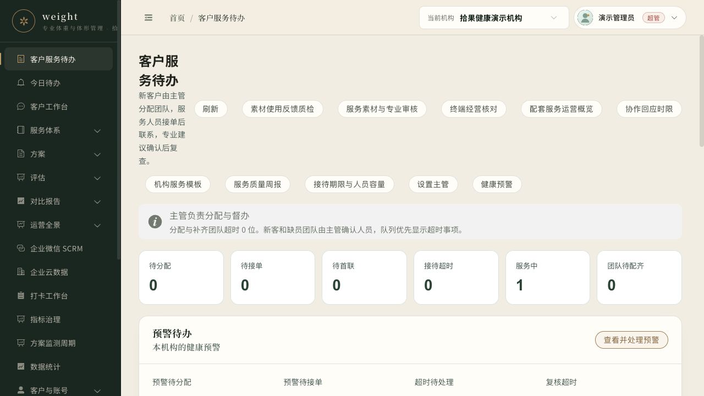Click 查看并处理预警 button

(x=631, y=340)
